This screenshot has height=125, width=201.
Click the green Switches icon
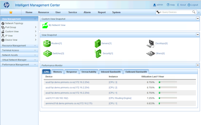(47, 53)
